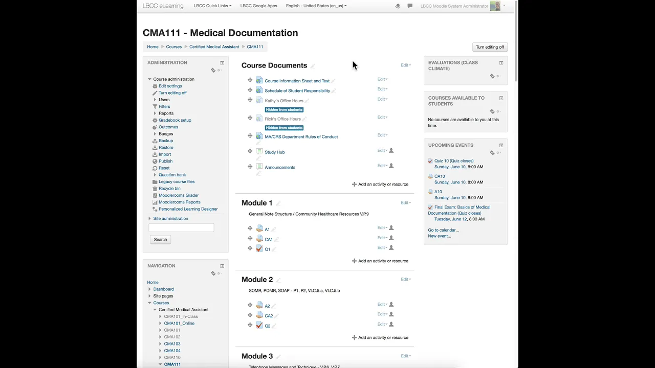Image resolution: width=655 pixels, height=368 pixels.
Task: Go to Certified Medical Assistant breadcrumb
Action: [214, 47]
